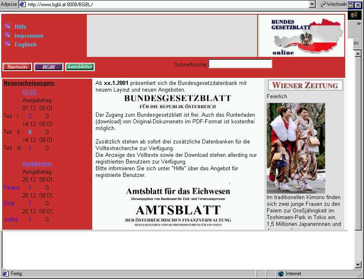This screenshot has width=364, height=279.
Task: Click the 28.12. 09.01. date row
Action: tap(38, 195)
